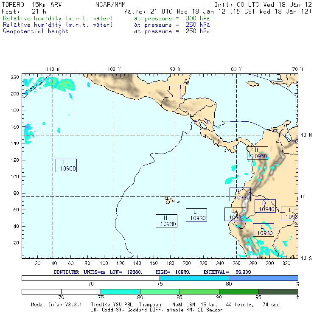Click the cyan 75–80% swatch in upper colorbar
Screen dimensions: 314x314
click(x=194, y=278)
